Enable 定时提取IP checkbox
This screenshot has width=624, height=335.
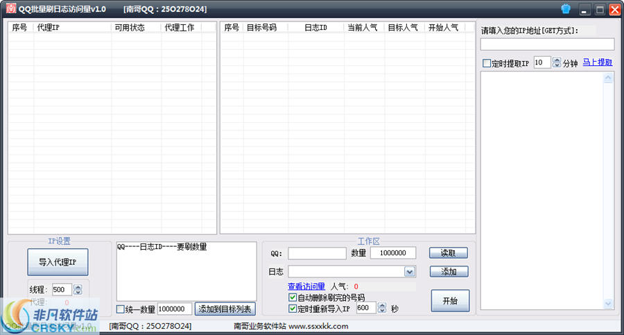coord(486,63)
